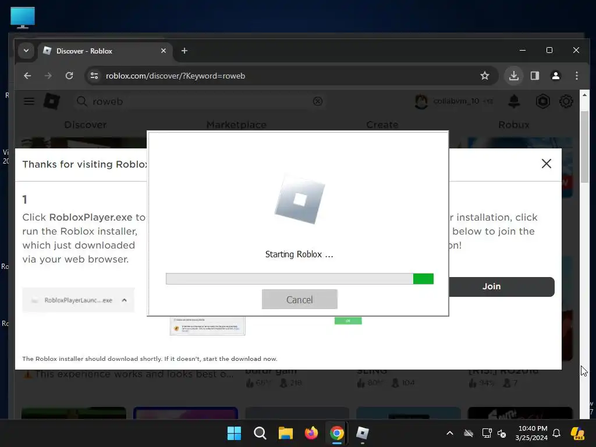Click the muted volume tray icon
This screenshot has width=596, height=447.
502,433
